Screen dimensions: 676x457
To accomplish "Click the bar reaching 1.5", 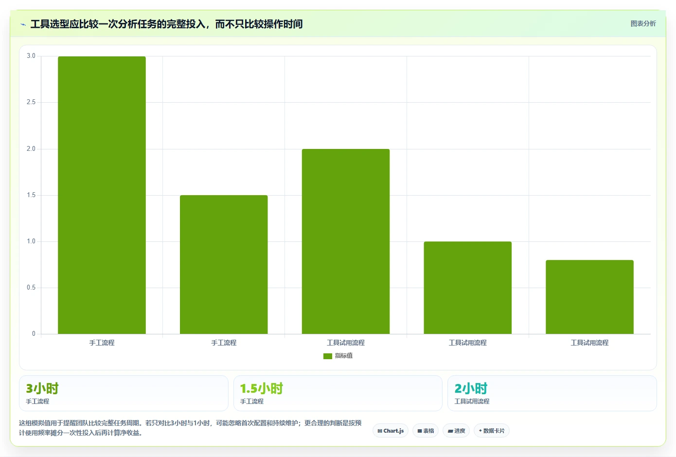I will click(224, 264).
